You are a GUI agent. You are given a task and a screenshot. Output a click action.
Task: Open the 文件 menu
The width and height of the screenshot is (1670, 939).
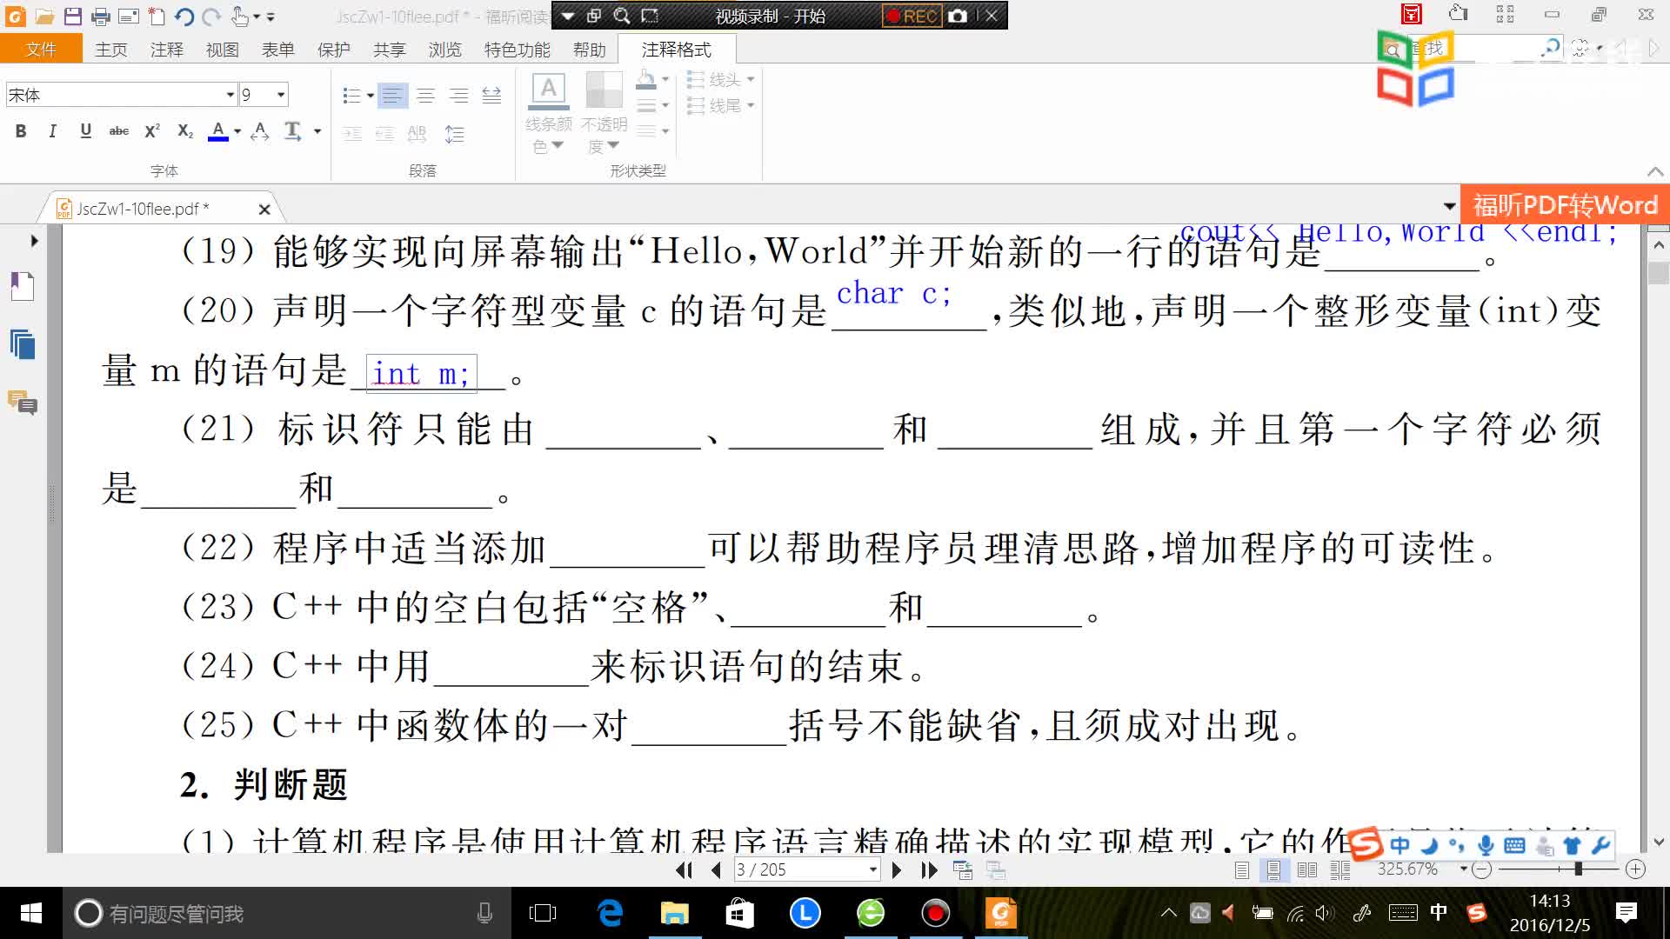(41, 50)
